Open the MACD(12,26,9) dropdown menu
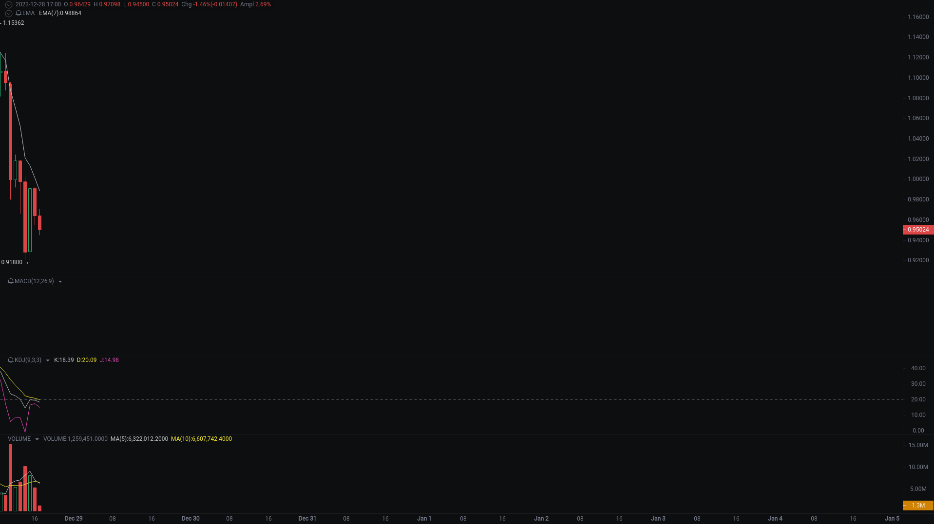934x524 pixels. [x=60, y=281]
